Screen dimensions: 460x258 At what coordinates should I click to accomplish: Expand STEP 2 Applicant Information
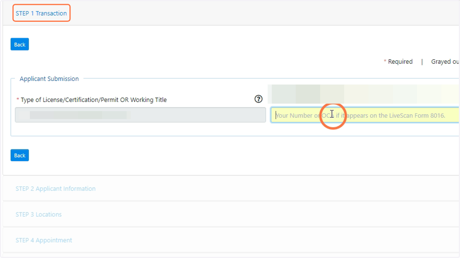(x=56, y=188)
